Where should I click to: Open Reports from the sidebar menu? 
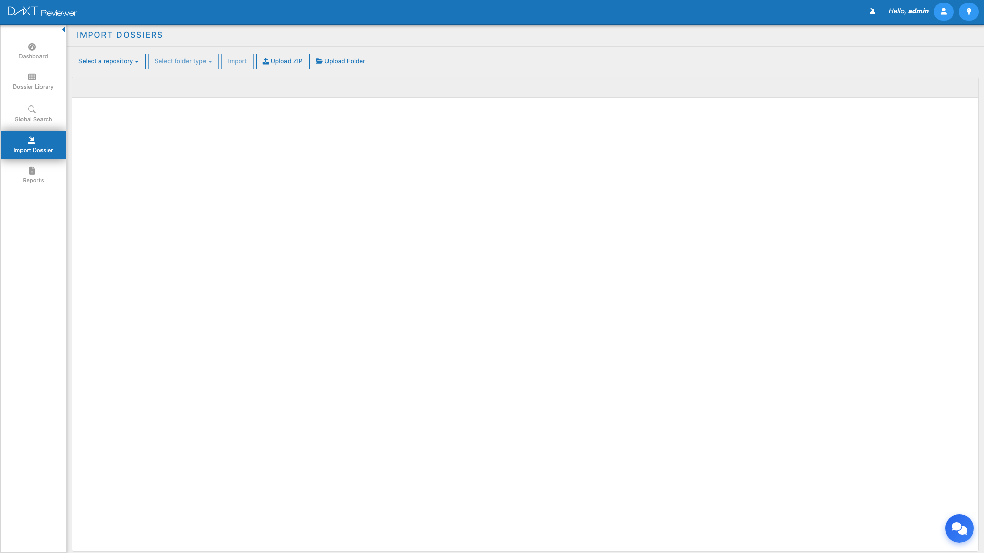coord(32,175)
